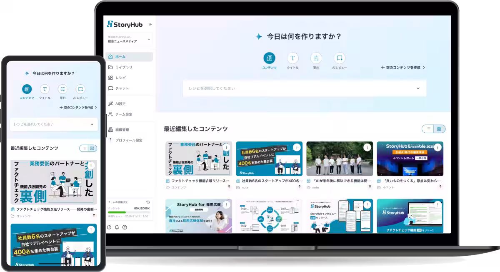Select the AIレビュー circle icon on laptop

(x=340, y=58)
